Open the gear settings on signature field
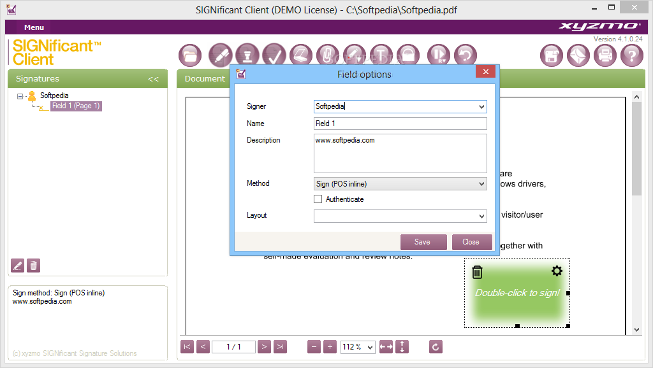 pos(557,271)
